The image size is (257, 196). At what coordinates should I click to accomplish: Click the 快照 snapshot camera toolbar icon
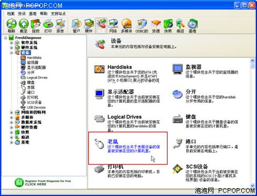pyautogui.click(x=168, y=26)
